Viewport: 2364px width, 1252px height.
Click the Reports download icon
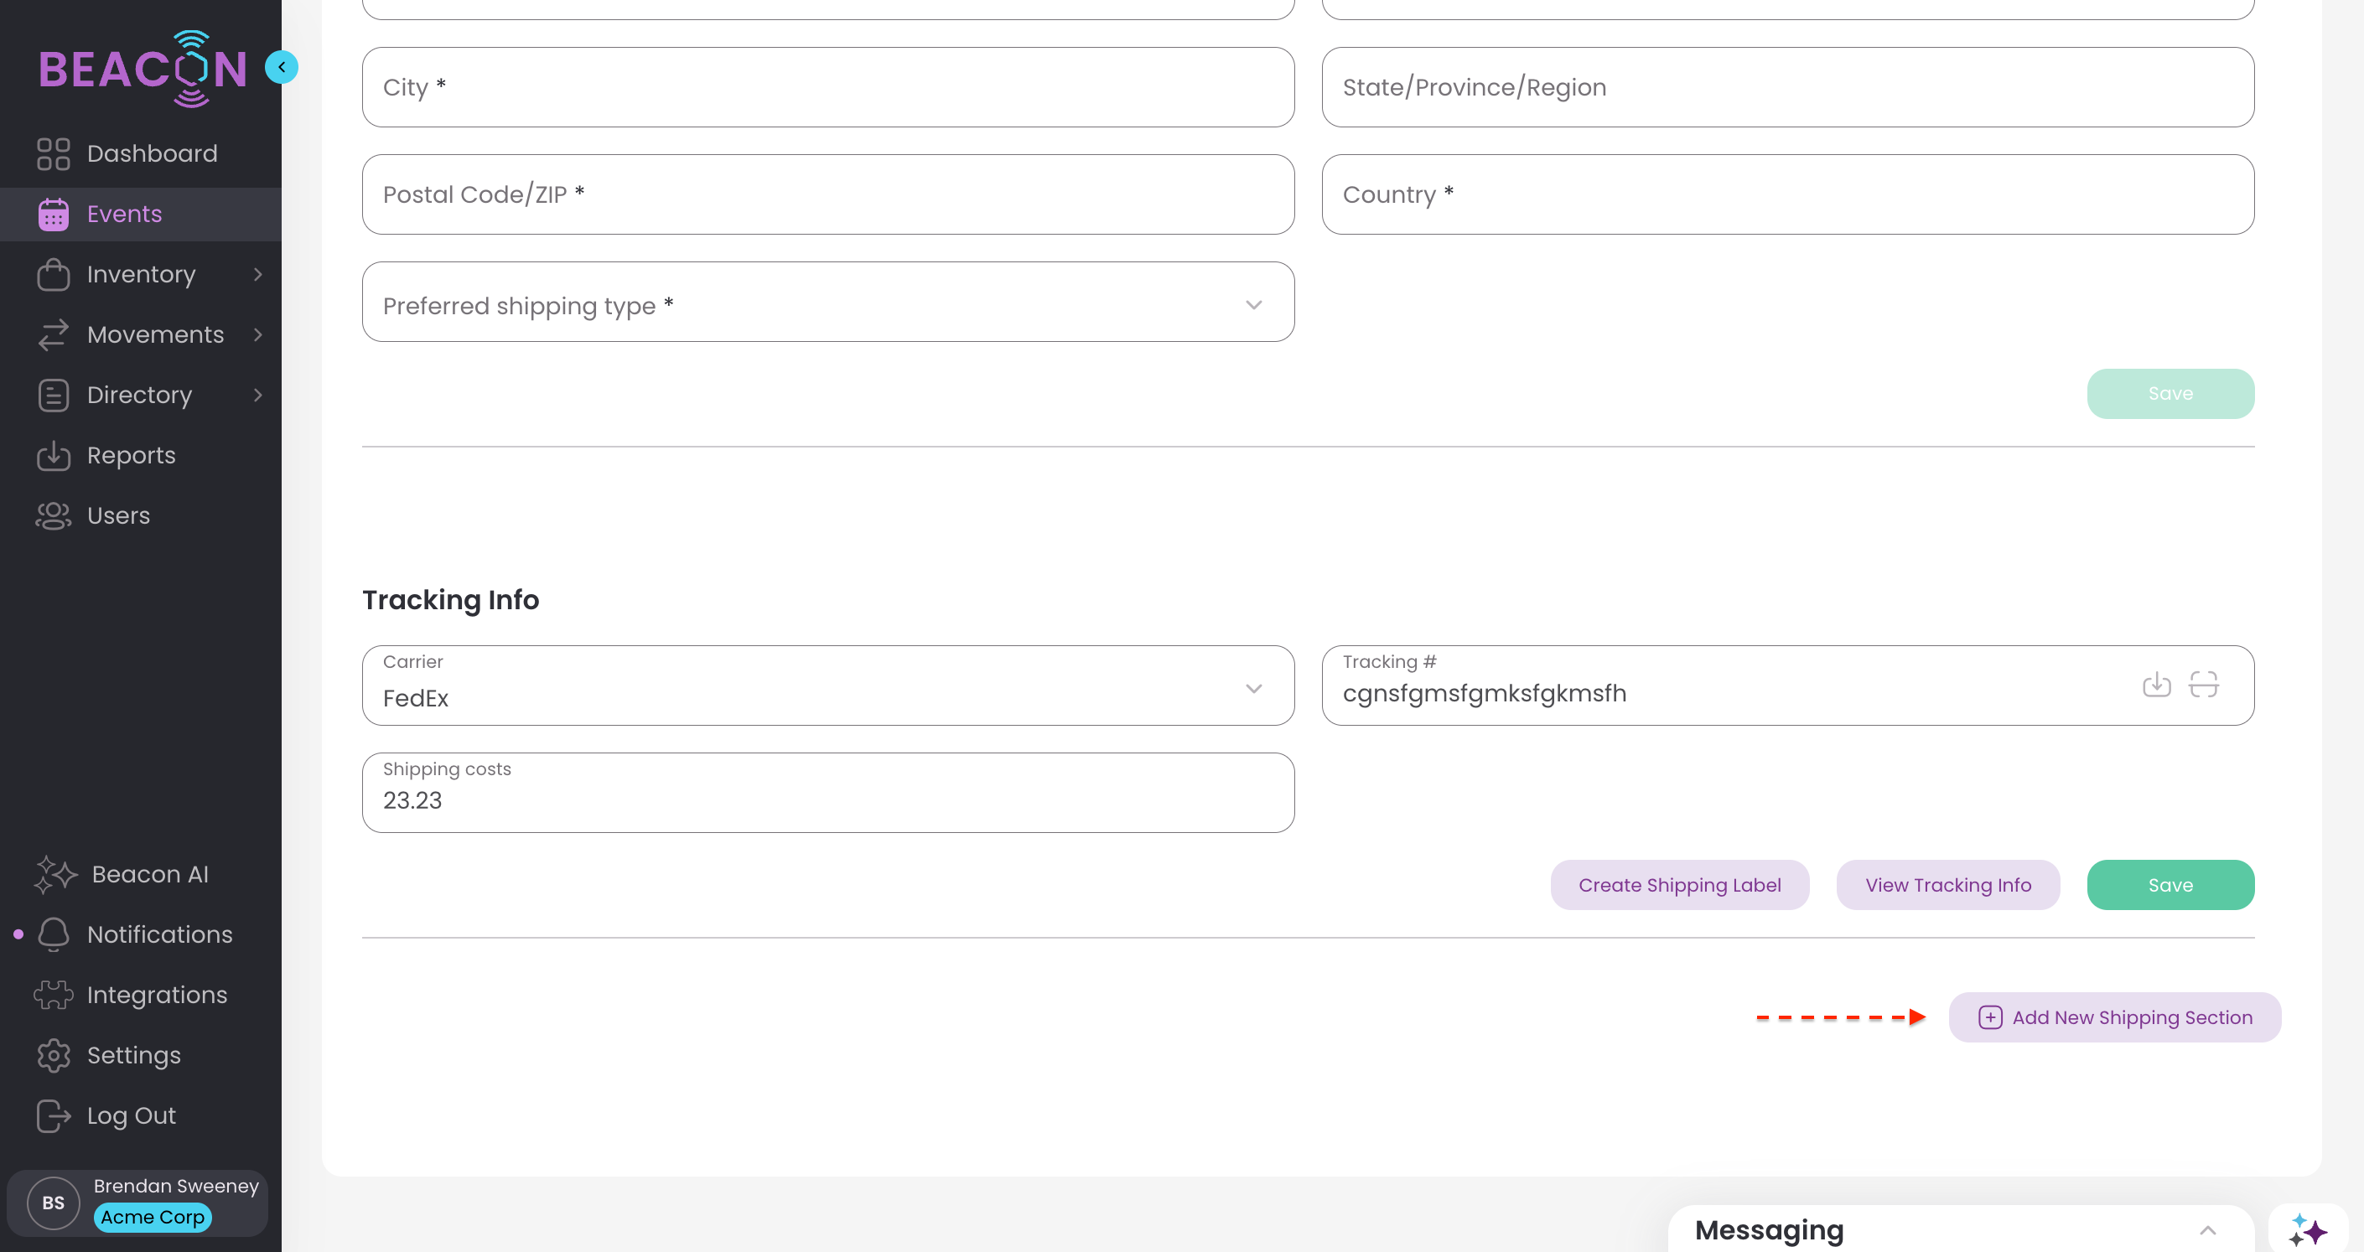pos(53,456)
